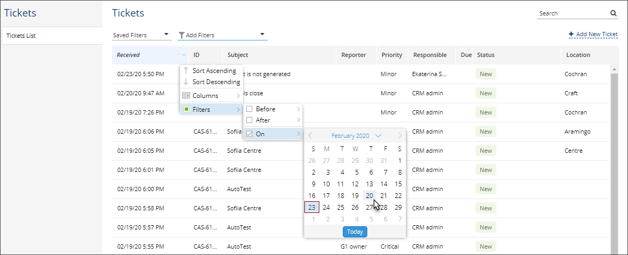Click the Priority column header
628x255 pixels.
click(392, 55)
